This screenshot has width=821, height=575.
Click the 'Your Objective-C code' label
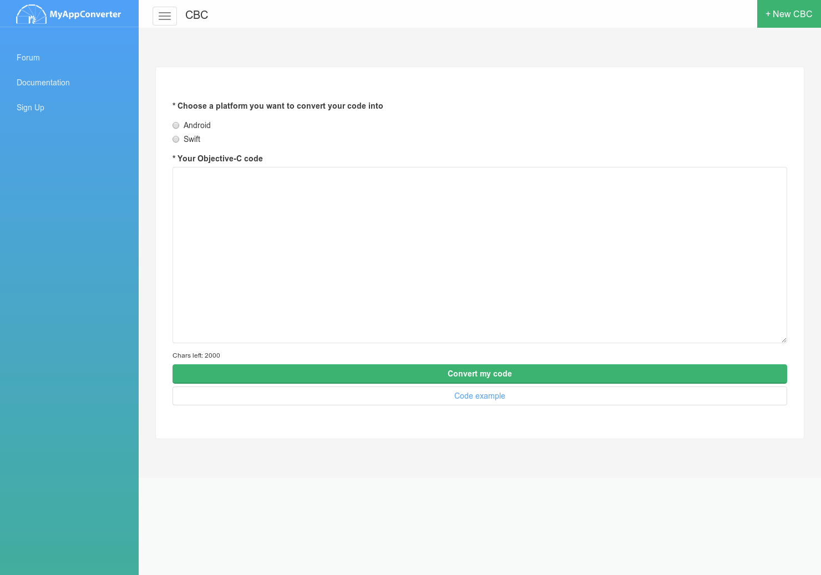click(217, 159)
